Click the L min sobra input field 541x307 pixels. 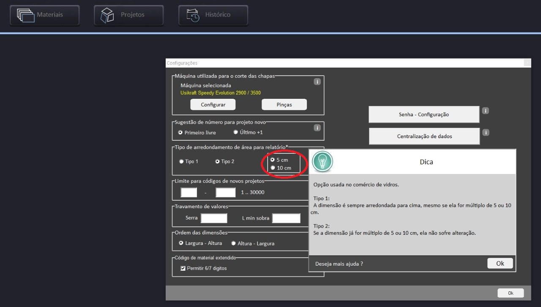[x=286, y=218]
